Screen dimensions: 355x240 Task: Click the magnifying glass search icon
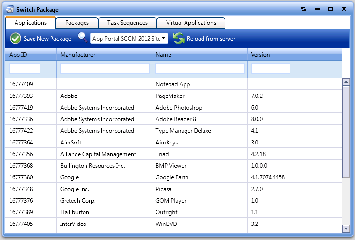83,37
